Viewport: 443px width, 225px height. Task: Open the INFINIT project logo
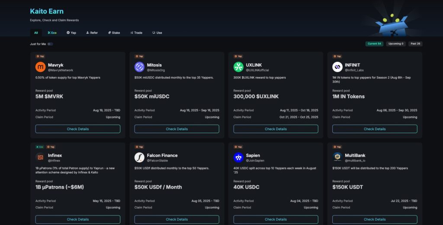[337, 67]
